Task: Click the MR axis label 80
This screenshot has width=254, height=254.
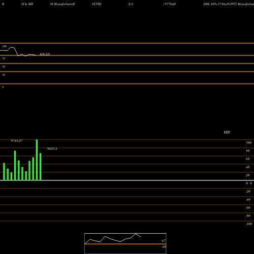Action: tap(248, 151)
